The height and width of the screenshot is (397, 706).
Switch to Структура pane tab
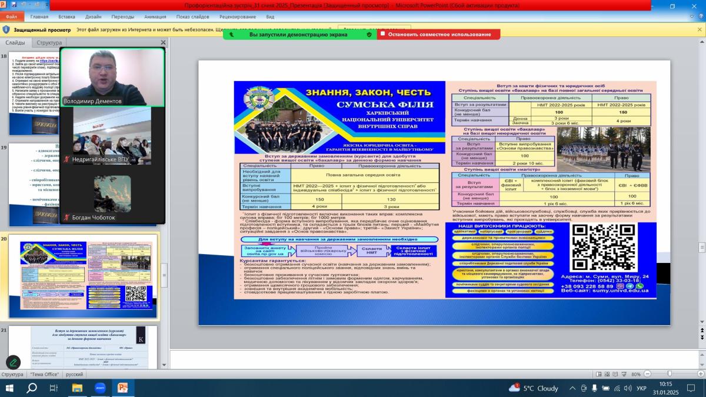49,43
